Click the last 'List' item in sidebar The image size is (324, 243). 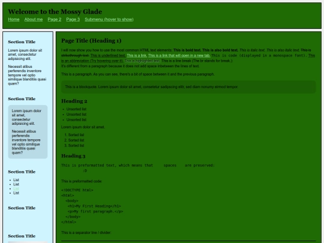click(x=16, y=193)
